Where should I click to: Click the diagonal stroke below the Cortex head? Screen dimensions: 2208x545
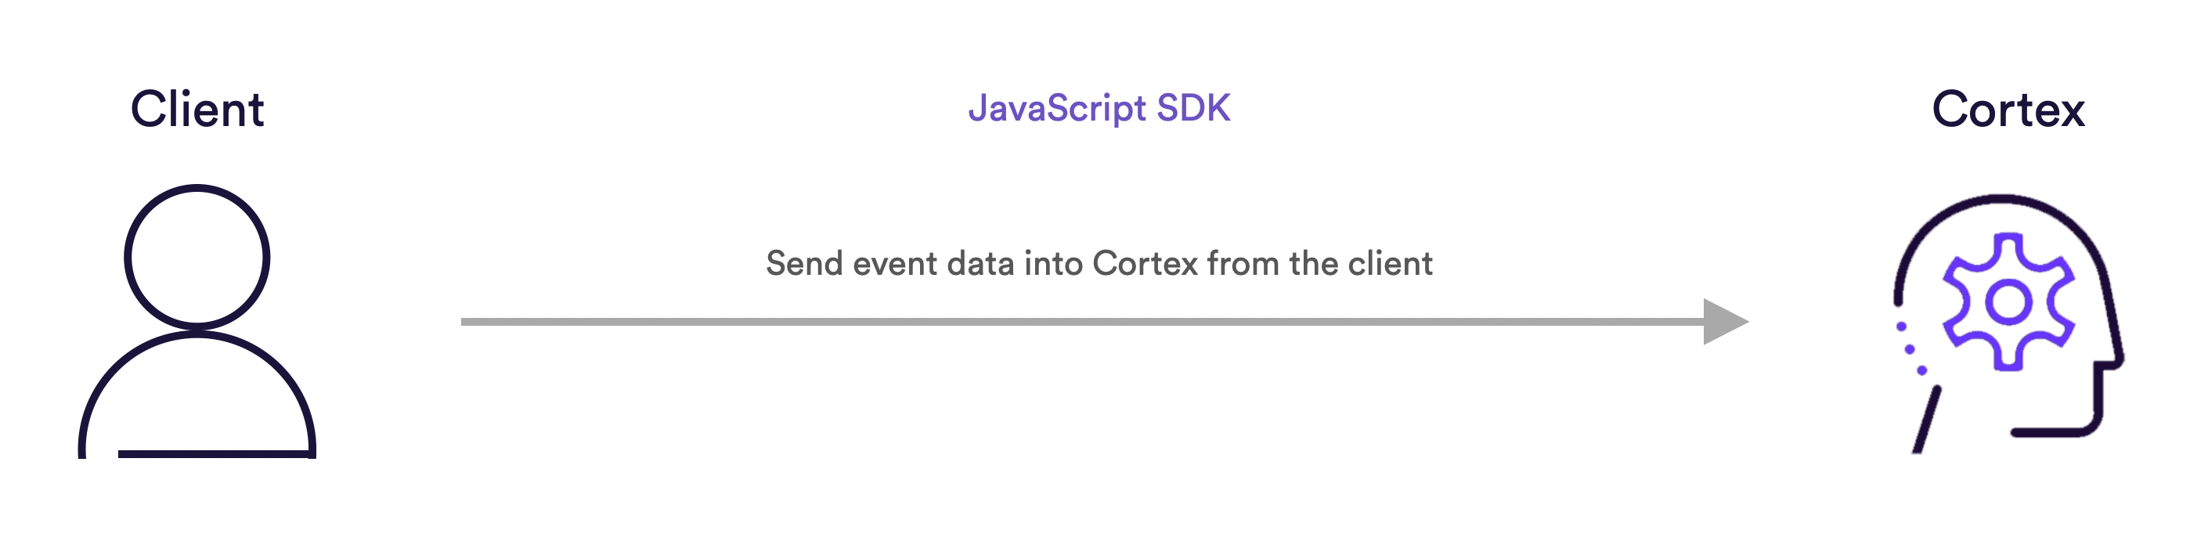[x=1927, y=420]
